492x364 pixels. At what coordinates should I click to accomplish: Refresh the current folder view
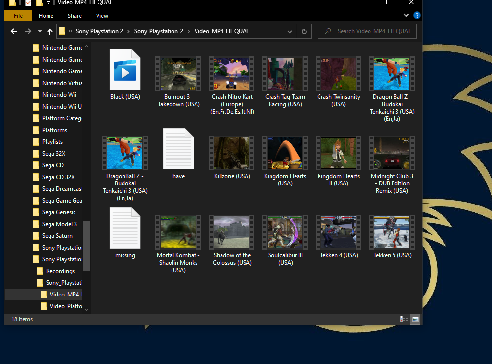[304, 31]
